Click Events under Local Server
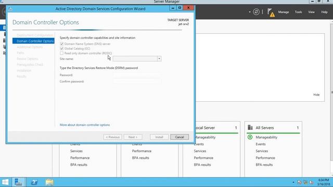 click(x=199, y=144)
